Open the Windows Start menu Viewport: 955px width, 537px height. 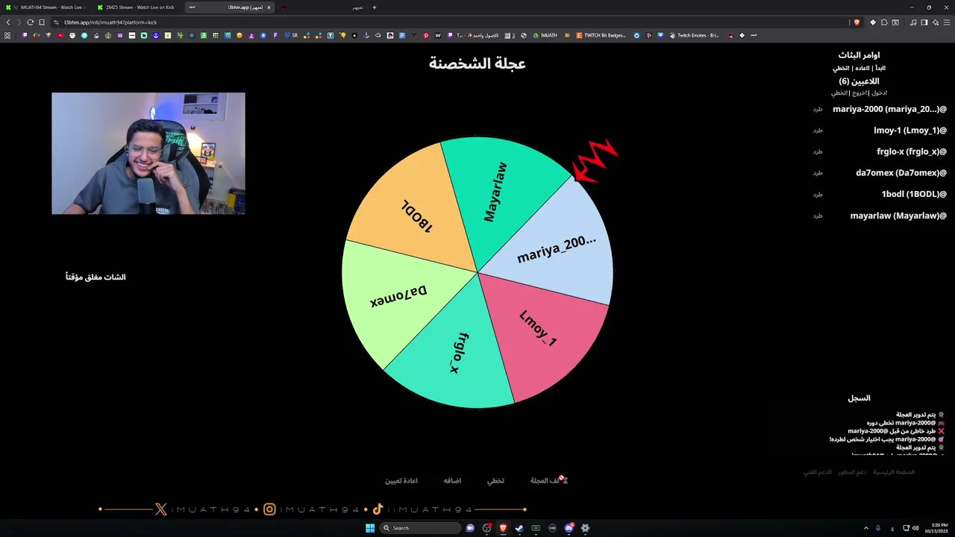click(x=369, y=528)
